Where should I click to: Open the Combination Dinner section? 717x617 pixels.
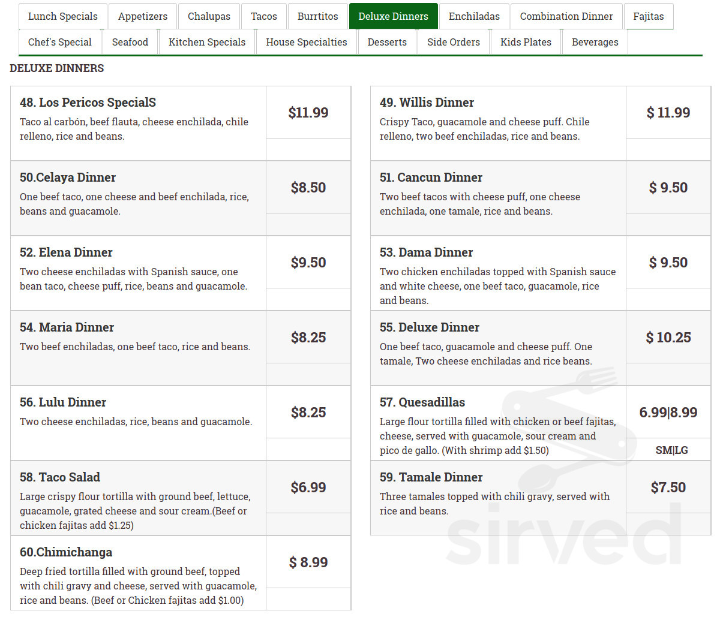(566, 16)
